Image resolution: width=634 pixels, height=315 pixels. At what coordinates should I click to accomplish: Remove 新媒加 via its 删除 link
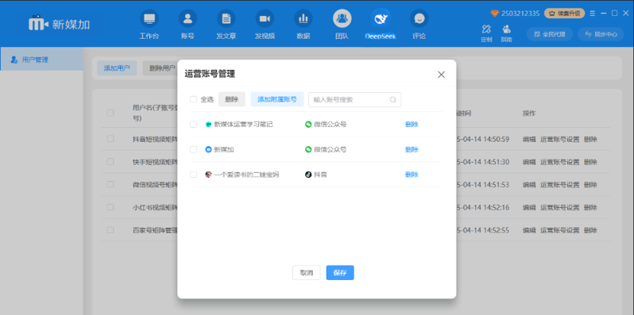412,149
